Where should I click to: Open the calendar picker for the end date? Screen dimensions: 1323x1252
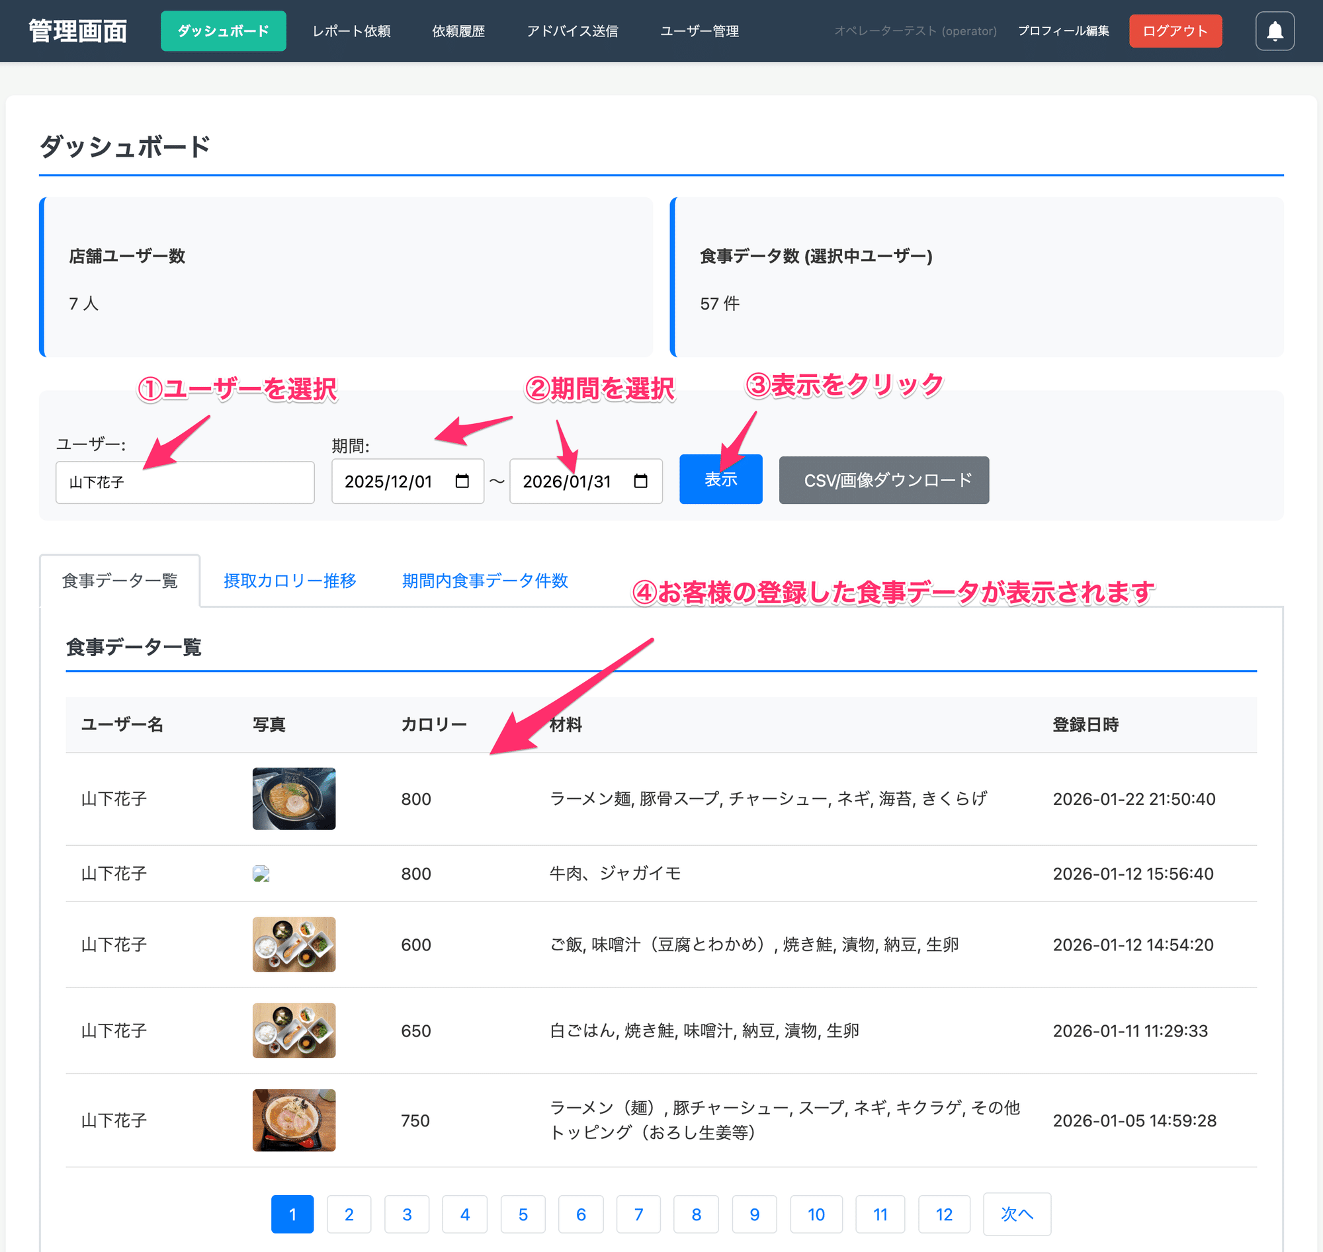click(640, 481)
